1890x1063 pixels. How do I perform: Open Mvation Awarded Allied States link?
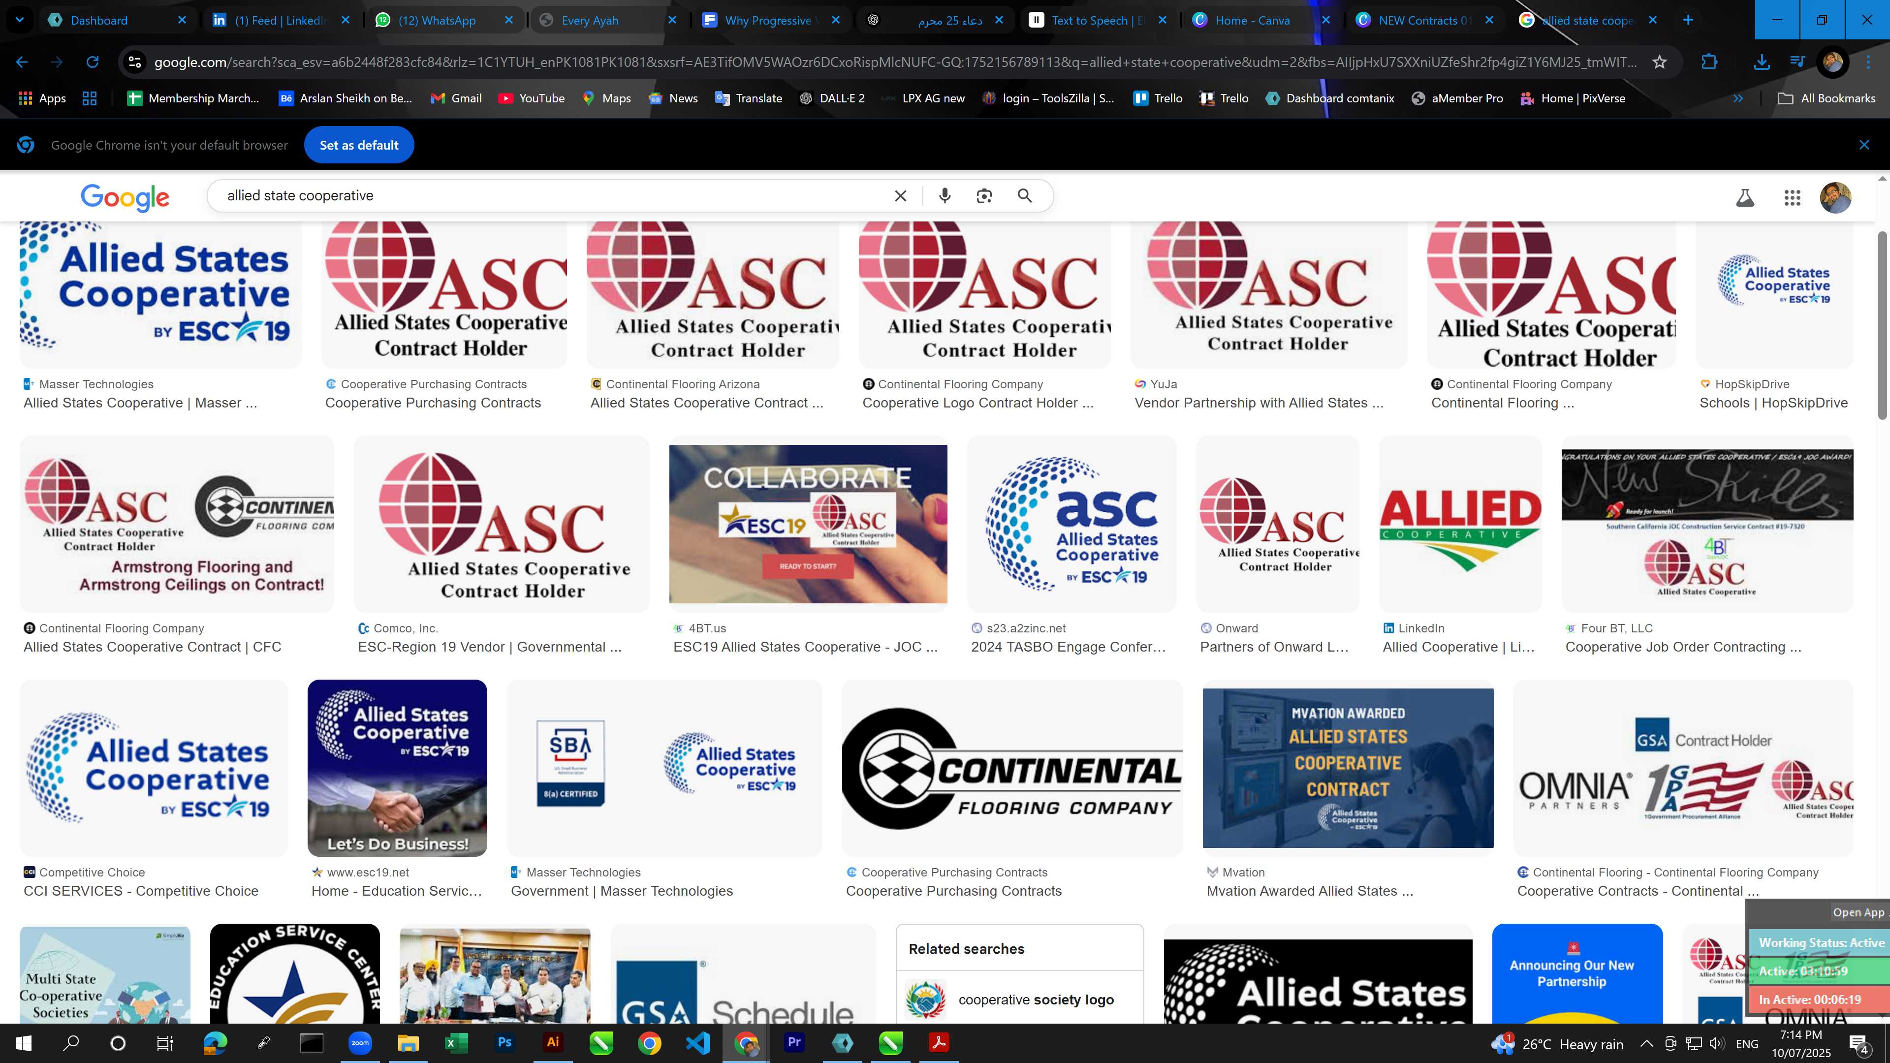click(1310, 891)
